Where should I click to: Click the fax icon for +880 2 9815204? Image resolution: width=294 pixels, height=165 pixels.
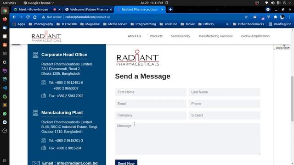pos(44,148)
